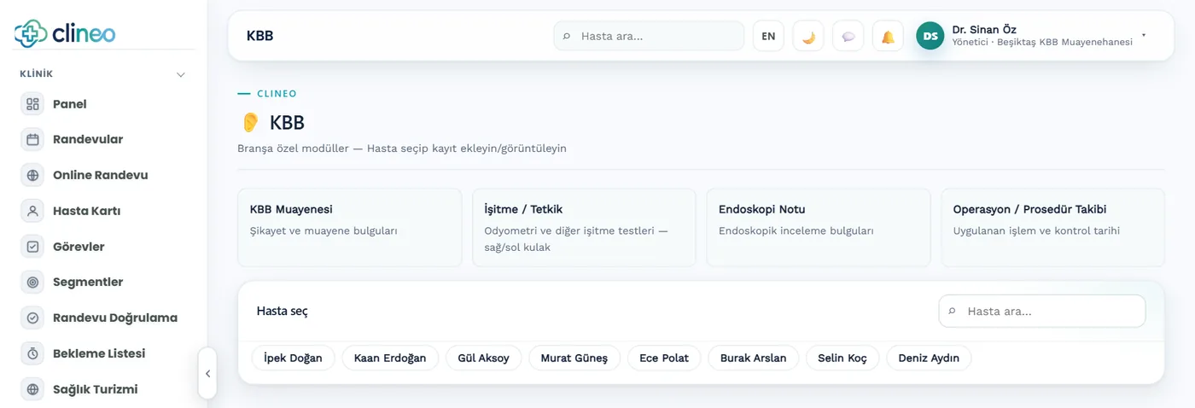Click the Sağlık Turizmi globe icon
This screenshot has width=1195, height=408.
[32, 389]
